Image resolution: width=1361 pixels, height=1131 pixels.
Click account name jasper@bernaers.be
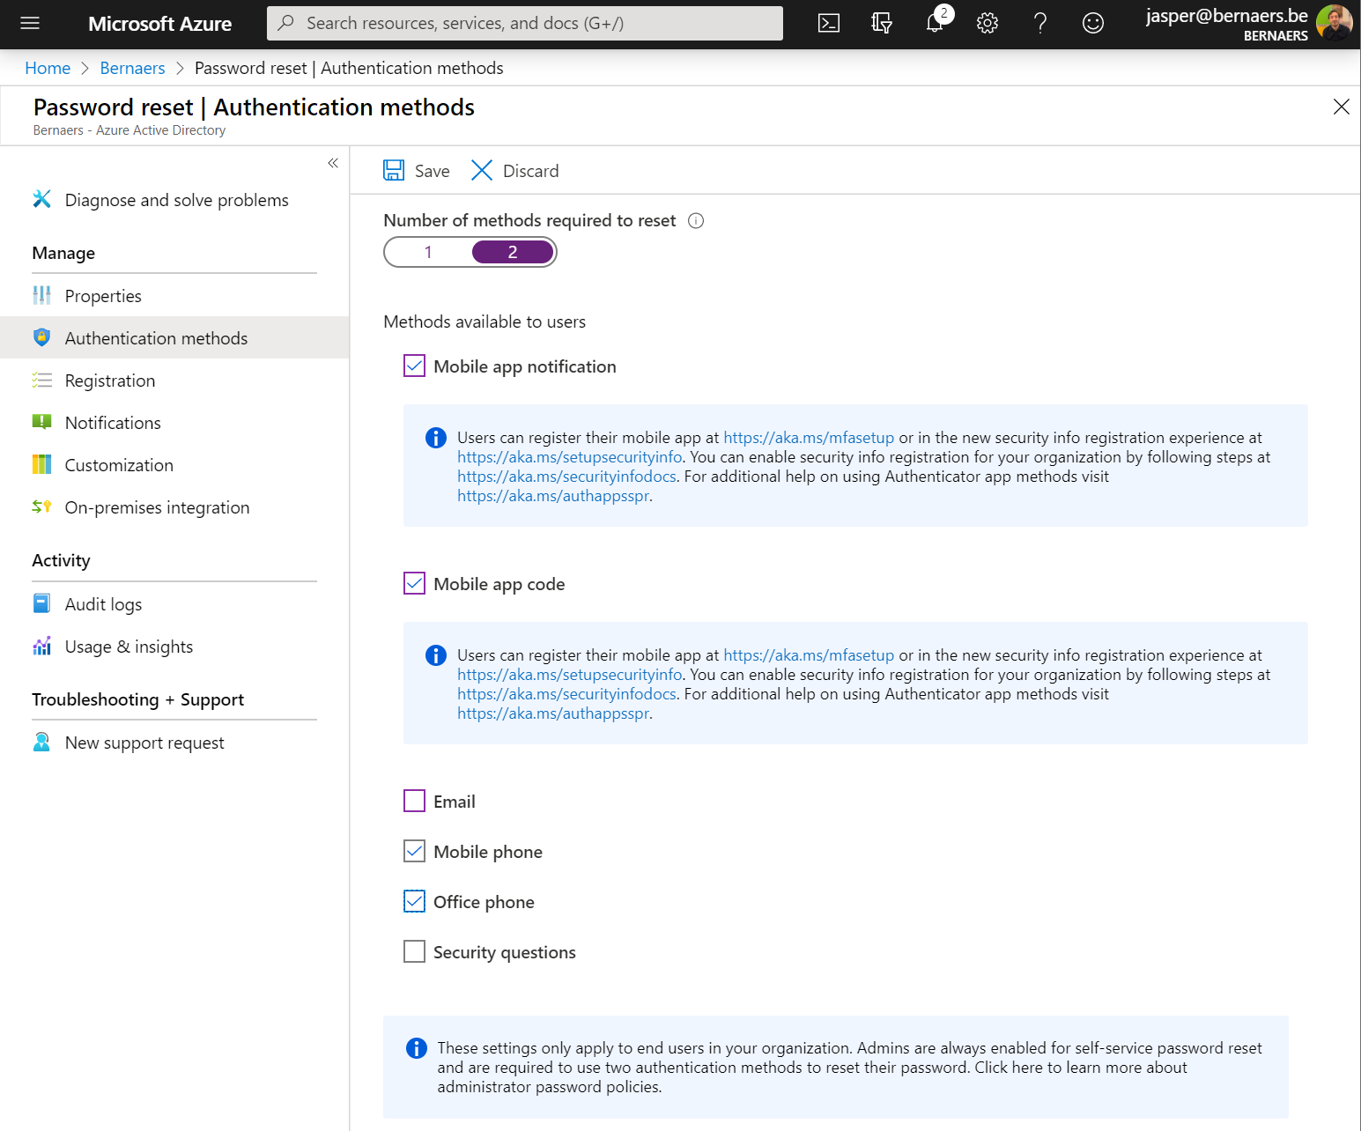(x=1226, y=16)
